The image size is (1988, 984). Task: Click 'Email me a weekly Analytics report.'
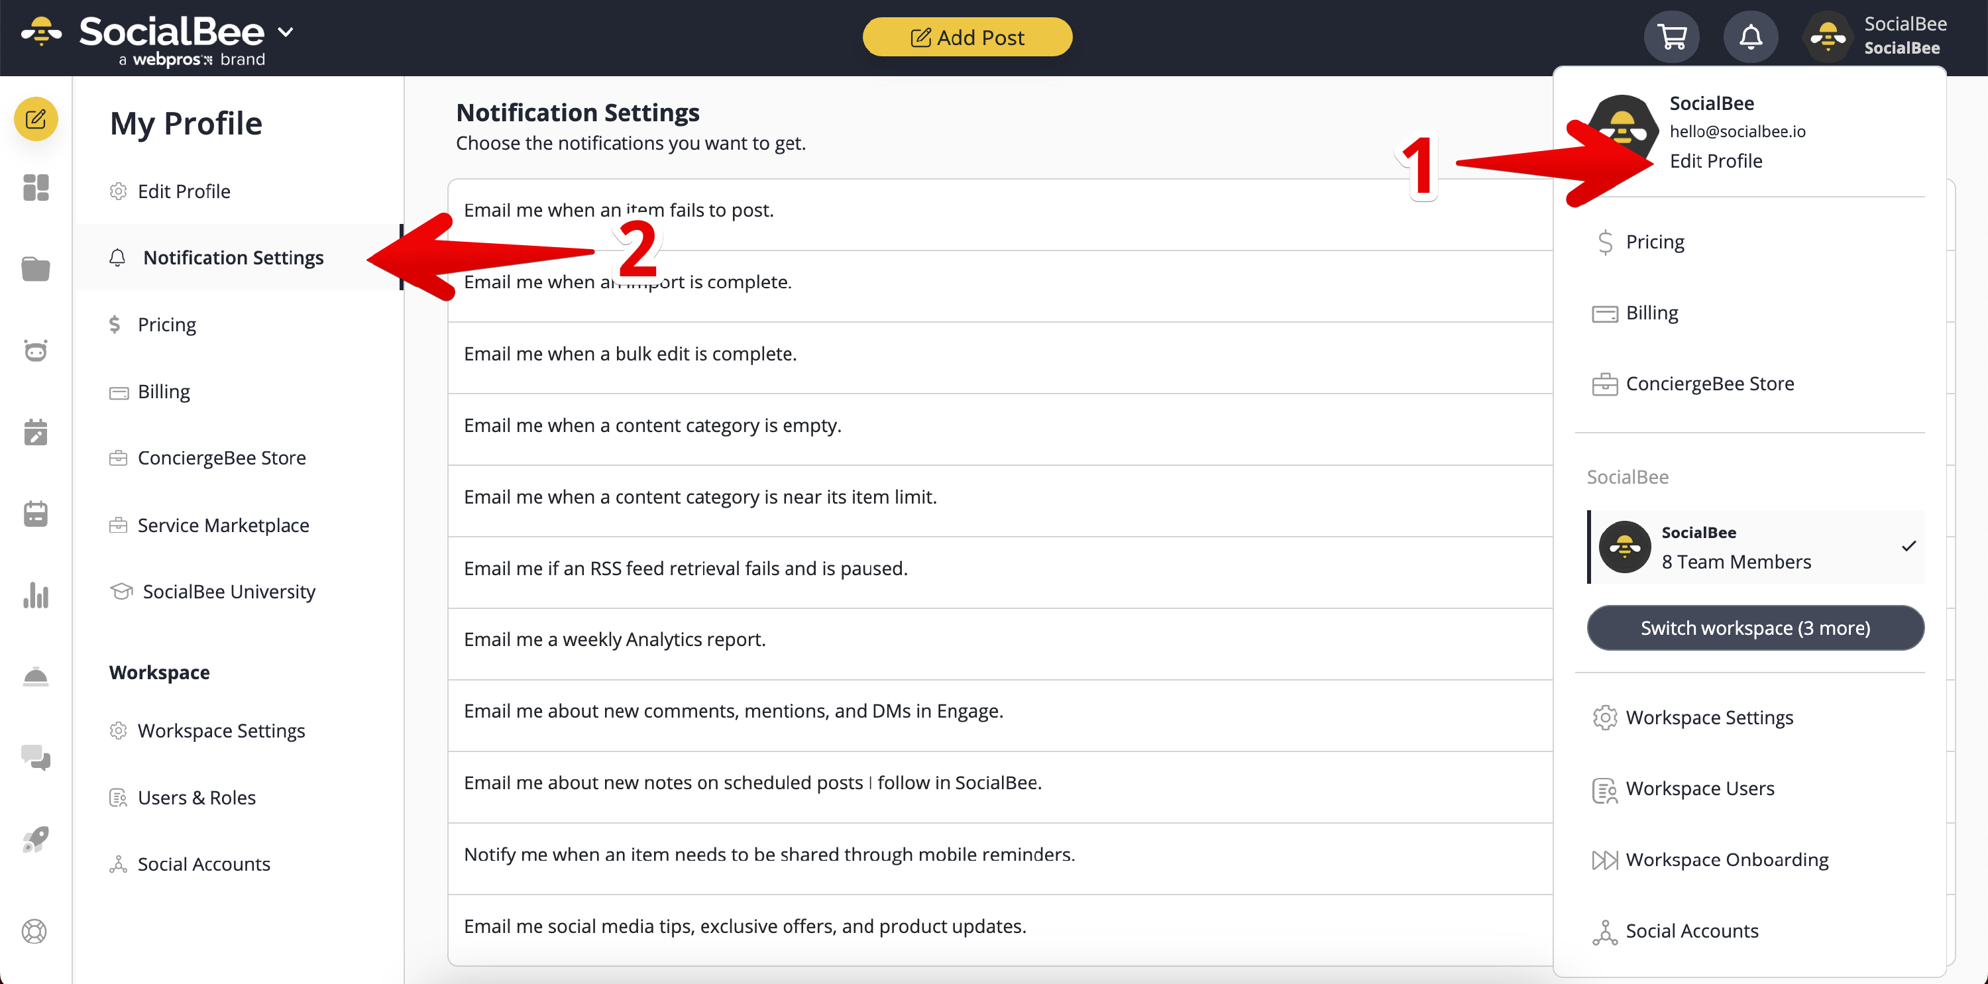pos(615,640)
